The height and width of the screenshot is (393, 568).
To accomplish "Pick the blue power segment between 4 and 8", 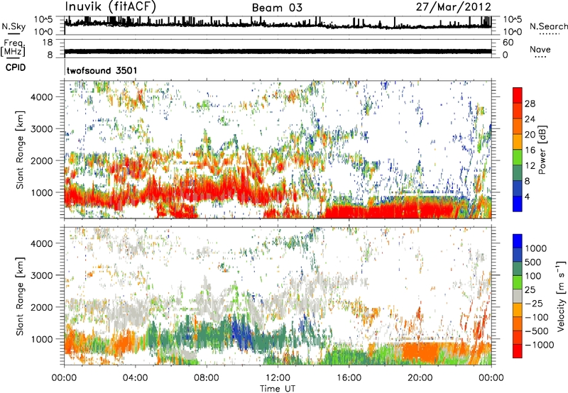I will click(x=518, y=189).
